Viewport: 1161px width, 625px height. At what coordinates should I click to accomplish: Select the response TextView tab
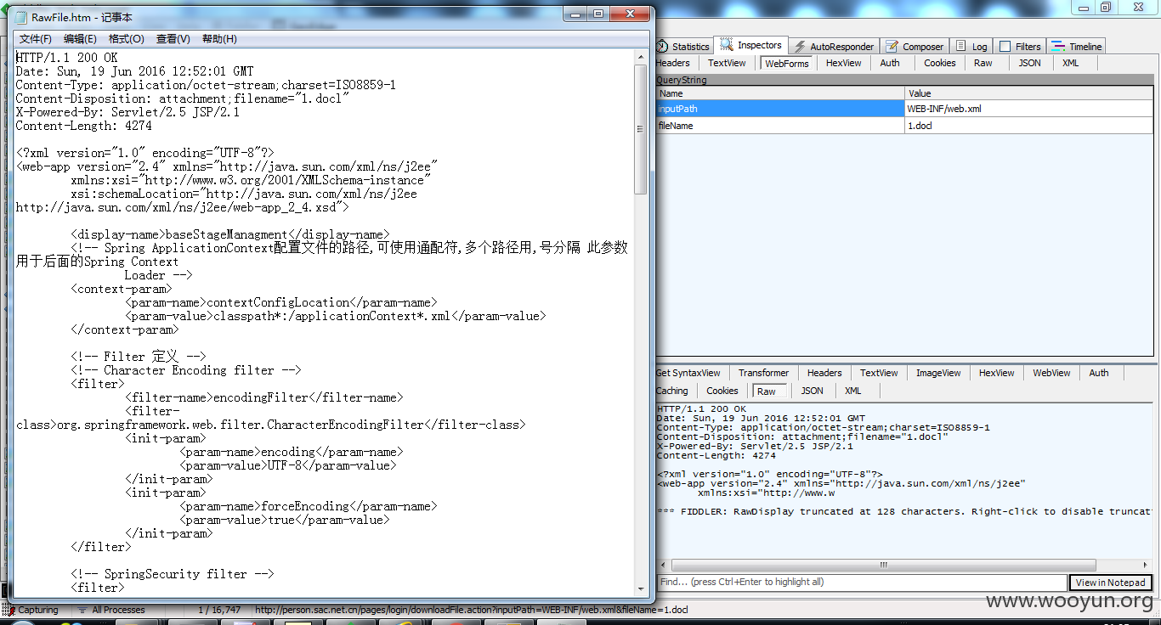[879, 373]
